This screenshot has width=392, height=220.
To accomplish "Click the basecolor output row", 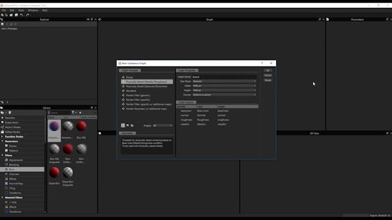I will (217, 111).
